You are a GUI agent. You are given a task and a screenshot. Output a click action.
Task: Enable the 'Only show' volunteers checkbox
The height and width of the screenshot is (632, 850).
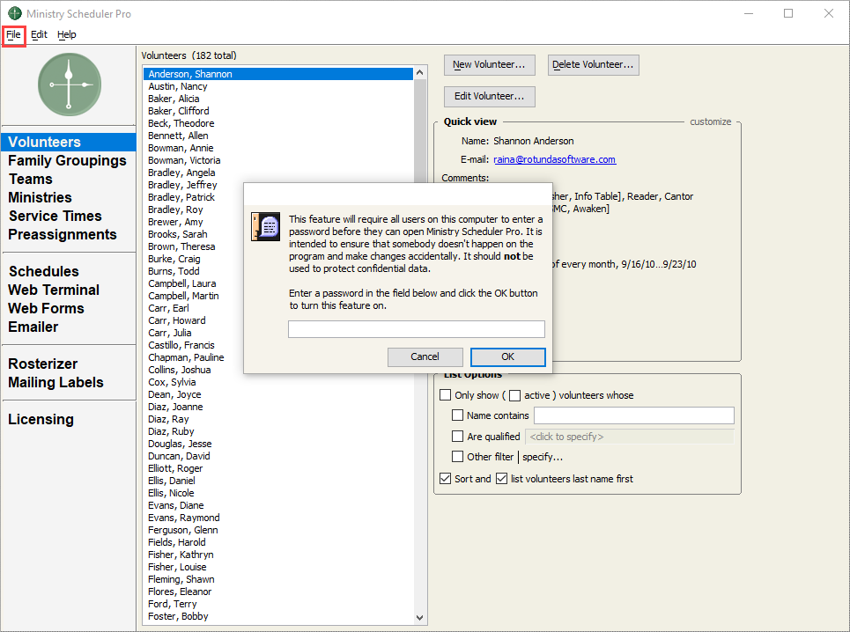coord(446,395)
